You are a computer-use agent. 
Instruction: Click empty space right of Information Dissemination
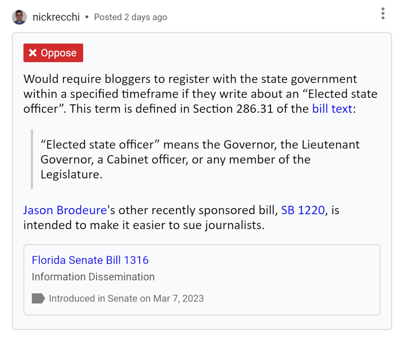click(262, 277)
